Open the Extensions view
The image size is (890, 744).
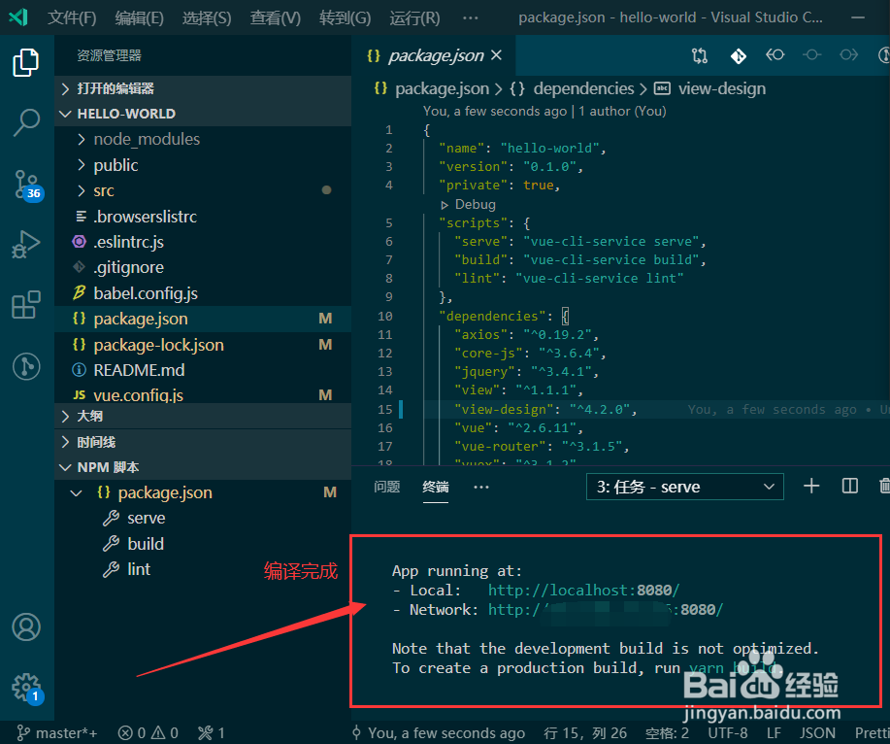tap(25, 305)
